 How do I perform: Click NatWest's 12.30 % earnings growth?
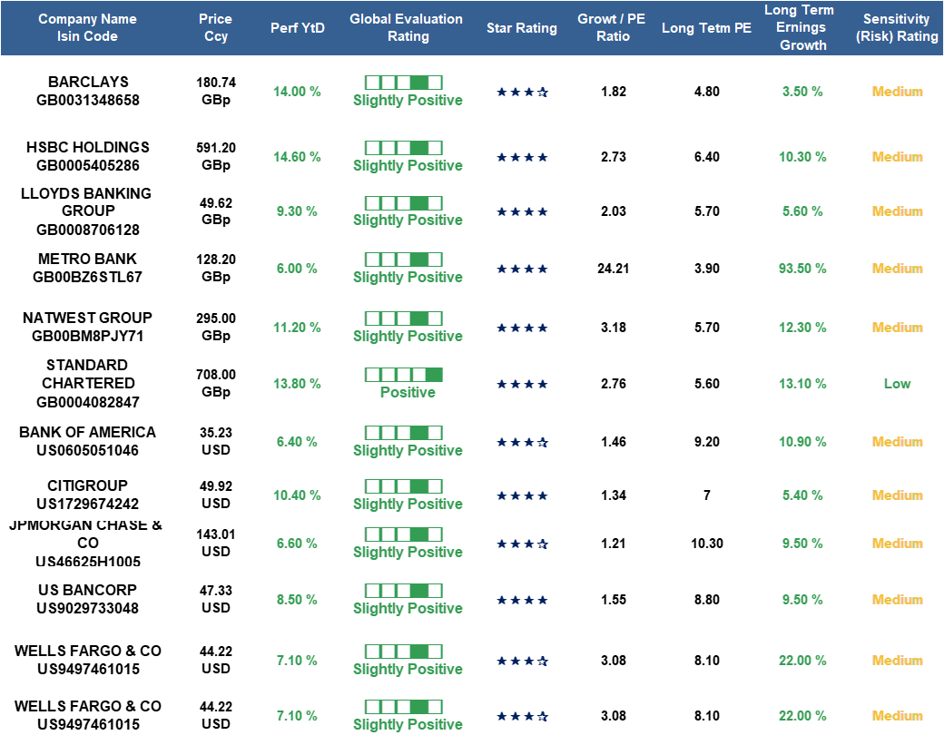(x=802, y=328)
